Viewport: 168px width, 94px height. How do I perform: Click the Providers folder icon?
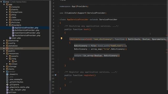point(10,25)
